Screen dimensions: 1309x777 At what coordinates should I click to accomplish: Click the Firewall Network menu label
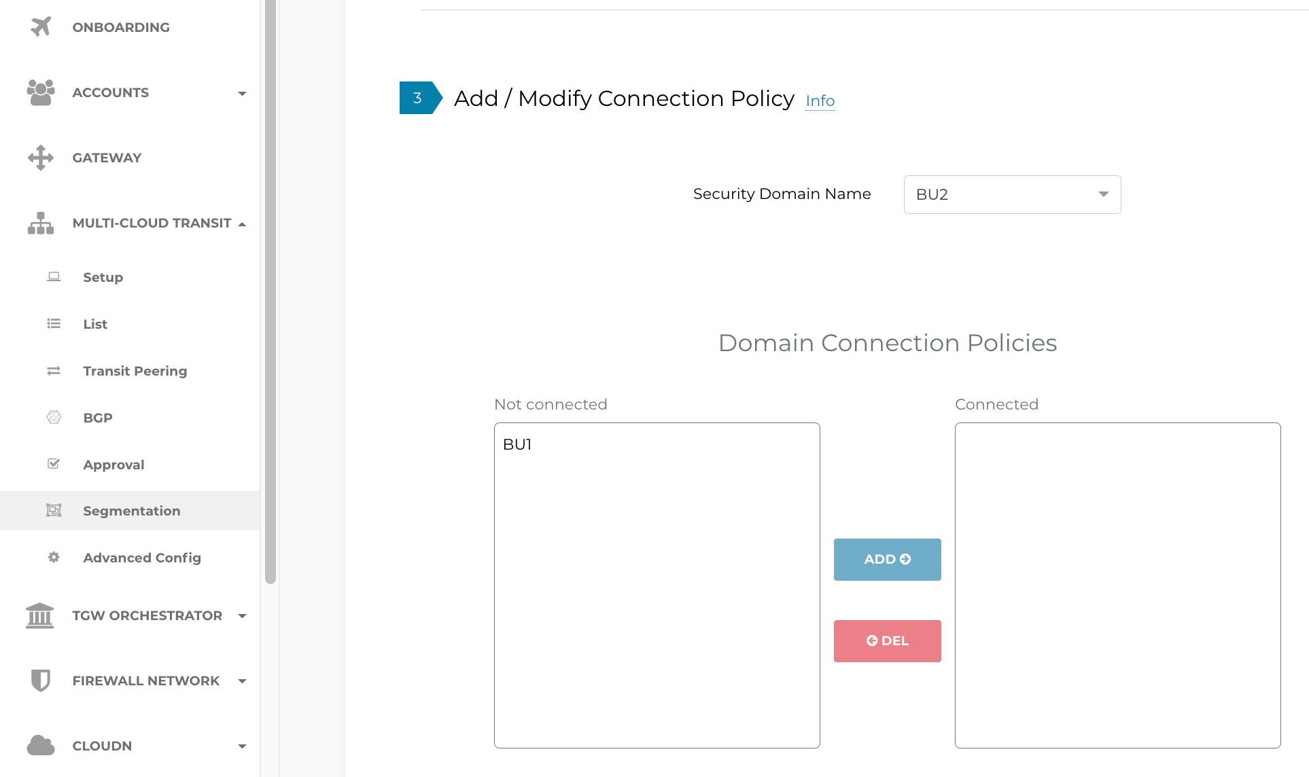click(x=145, y=681)
